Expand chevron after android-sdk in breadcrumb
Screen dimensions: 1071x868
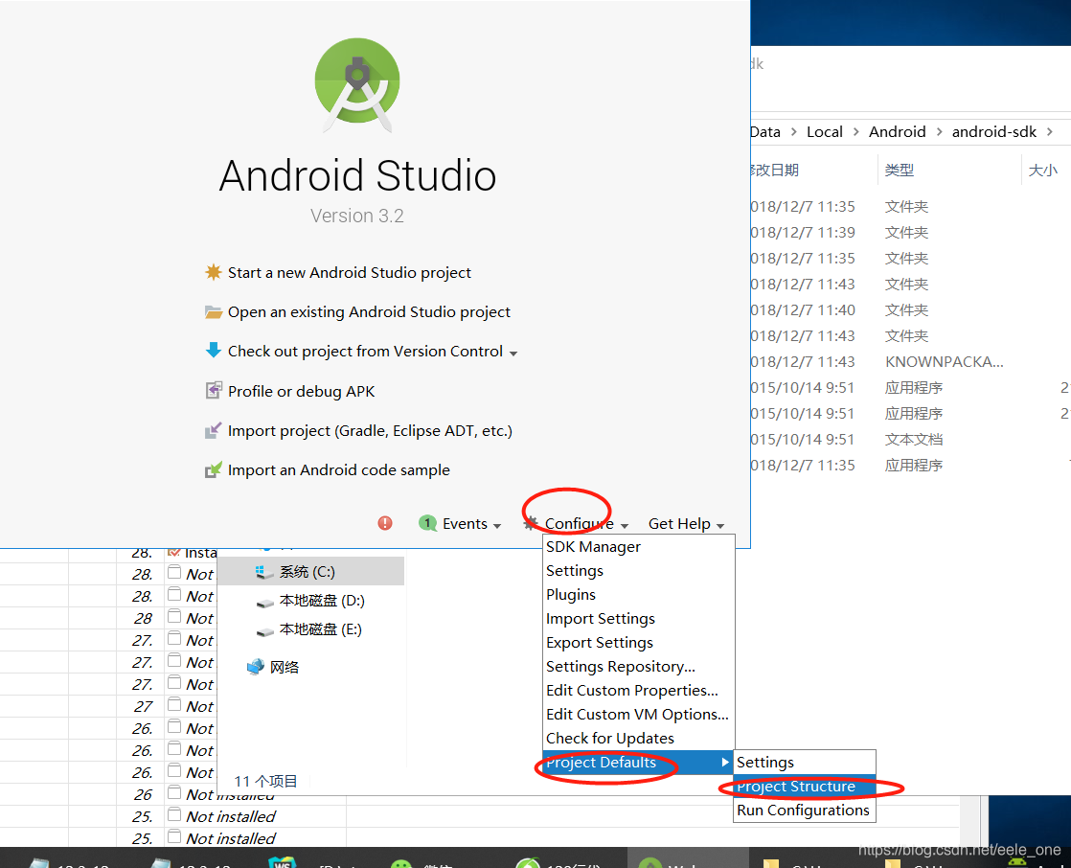1050,132
